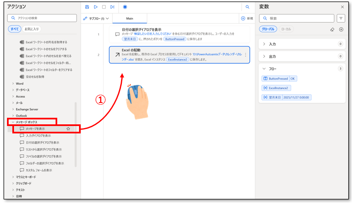Click the variables filter funnel icon
Image resolution: width=352 pixels, height=203 pixels.
coord(341,18)
